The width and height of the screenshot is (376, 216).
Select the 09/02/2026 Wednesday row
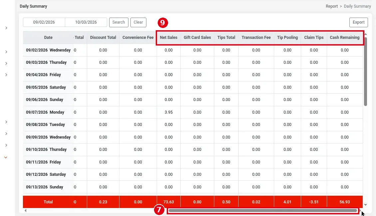point(193,50)
